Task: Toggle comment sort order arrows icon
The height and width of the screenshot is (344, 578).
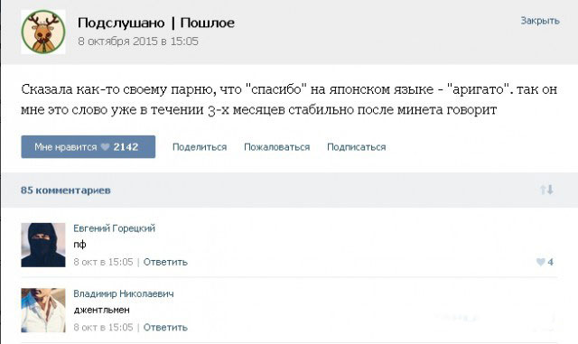Action: (x=546, y=190)
